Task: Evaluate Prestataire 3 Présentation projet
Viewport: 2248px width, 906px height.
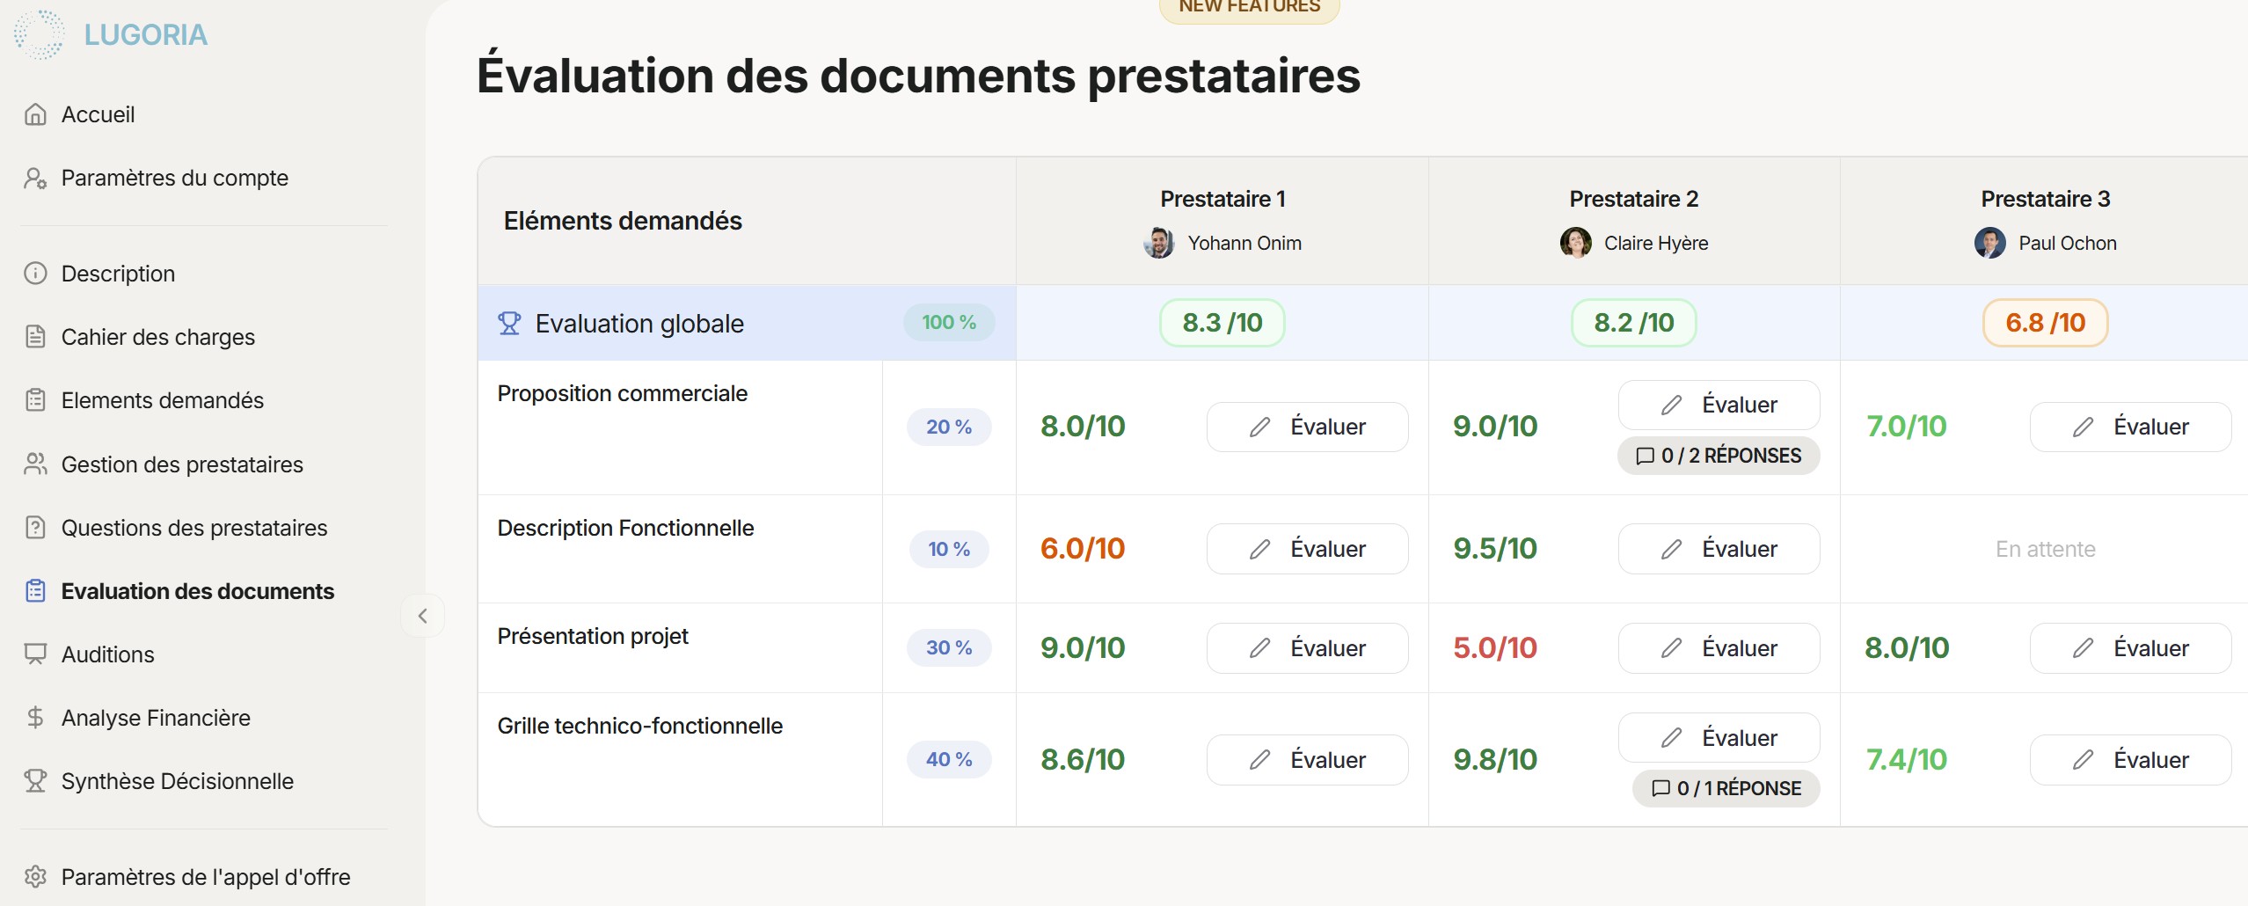Action: [2130, 648]
